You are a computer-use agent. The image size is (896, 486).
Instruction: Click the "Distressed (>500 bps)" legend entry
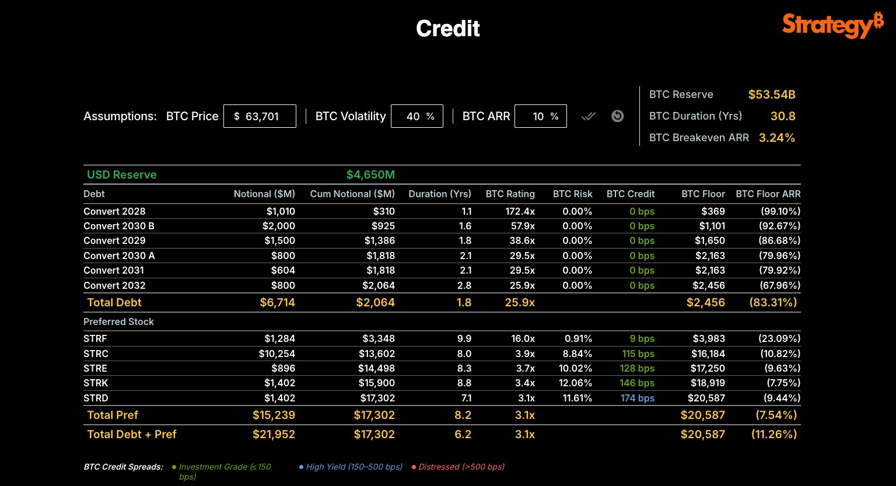point(459,467)
